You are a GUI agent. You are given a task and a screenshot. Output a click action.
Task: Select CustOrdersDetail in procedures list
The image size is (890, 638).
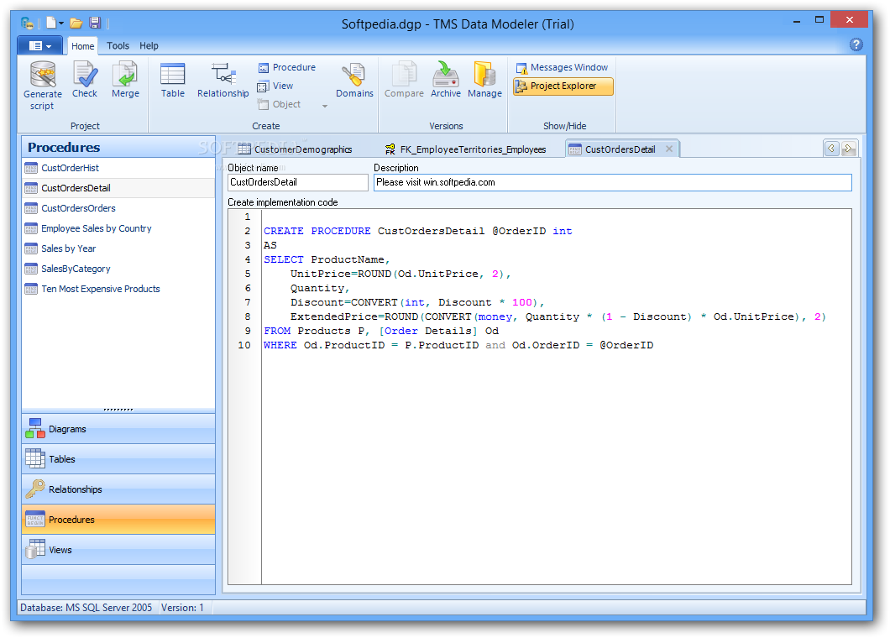click(118, 188)
